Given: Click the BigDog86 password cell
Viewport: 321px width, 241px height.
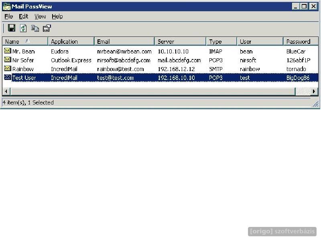Looking at the screenshot, I should coord(298,78).
